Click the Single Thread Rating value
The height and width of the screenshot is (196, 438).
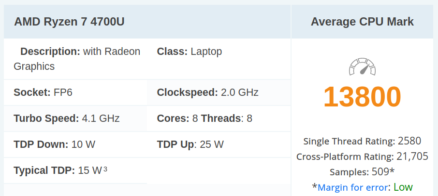click(409, 141)
